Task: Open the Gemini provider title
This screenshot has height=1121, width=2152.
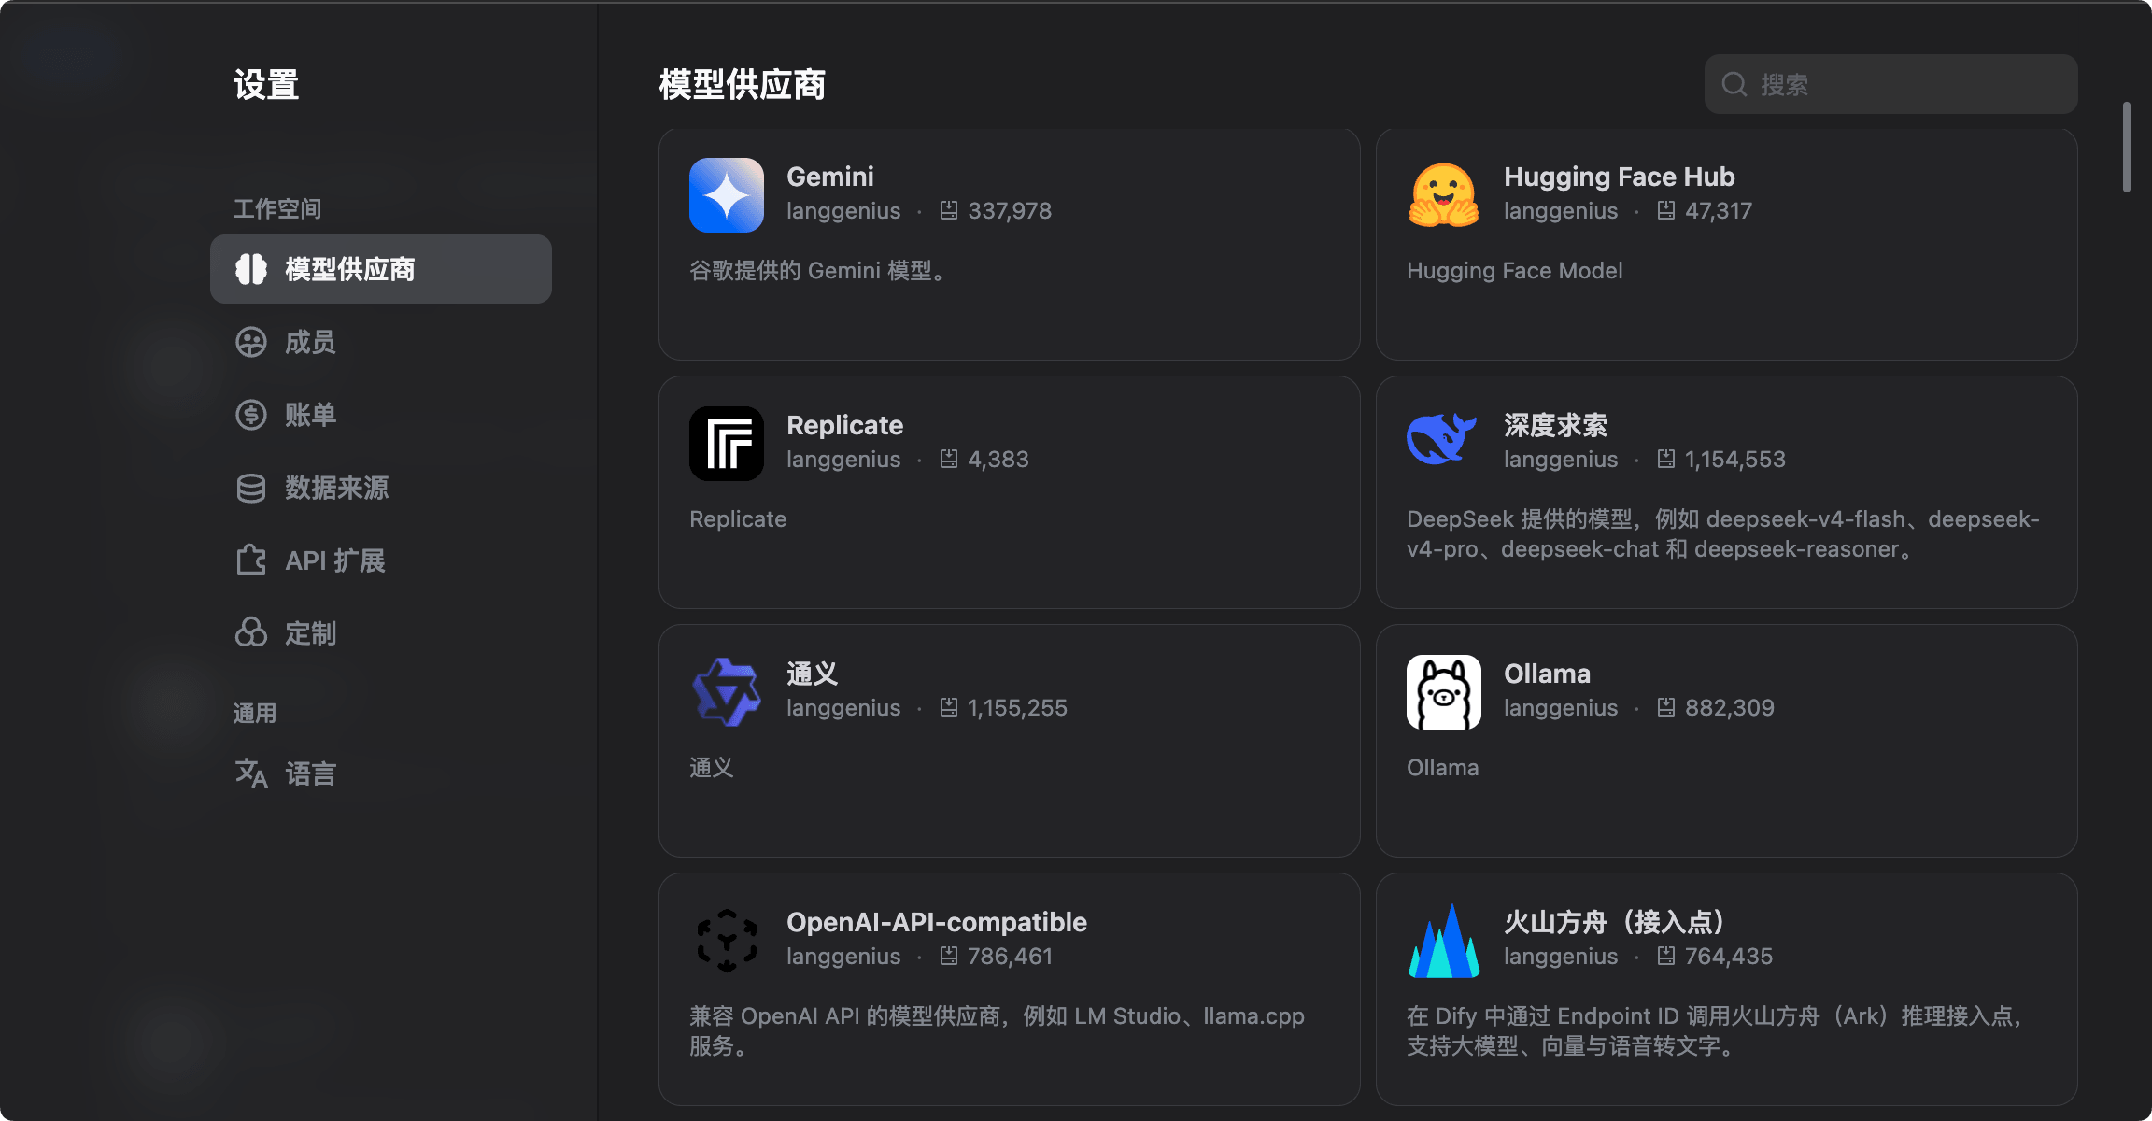Action: pyautogui.click(x=830, y=177)
